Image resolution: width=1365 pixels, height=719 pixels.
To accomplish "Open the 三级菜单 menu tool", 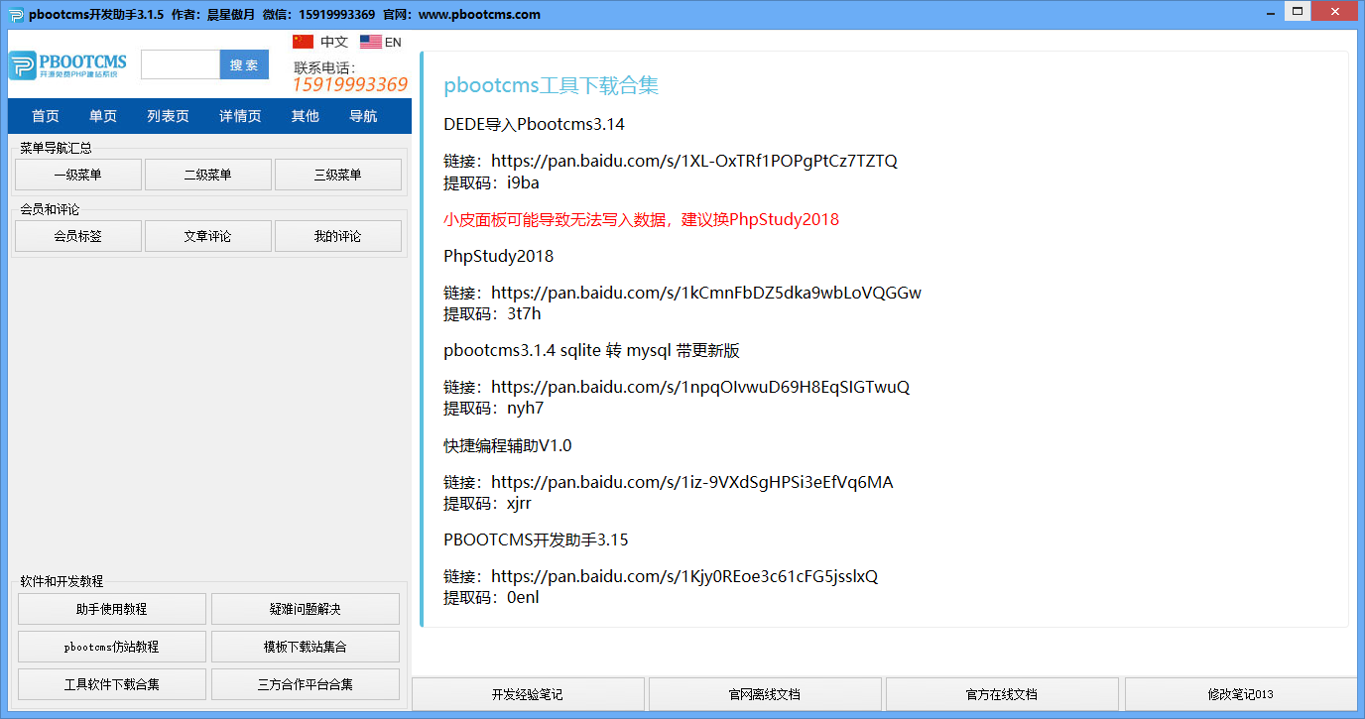I will tap(338, 174).
